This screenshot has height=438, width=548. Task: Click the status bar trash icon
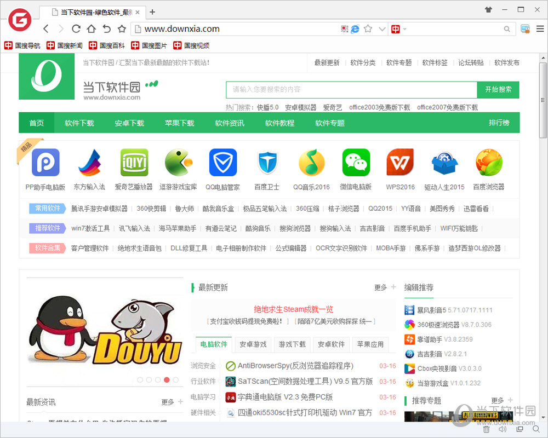[x=487, y=429]
